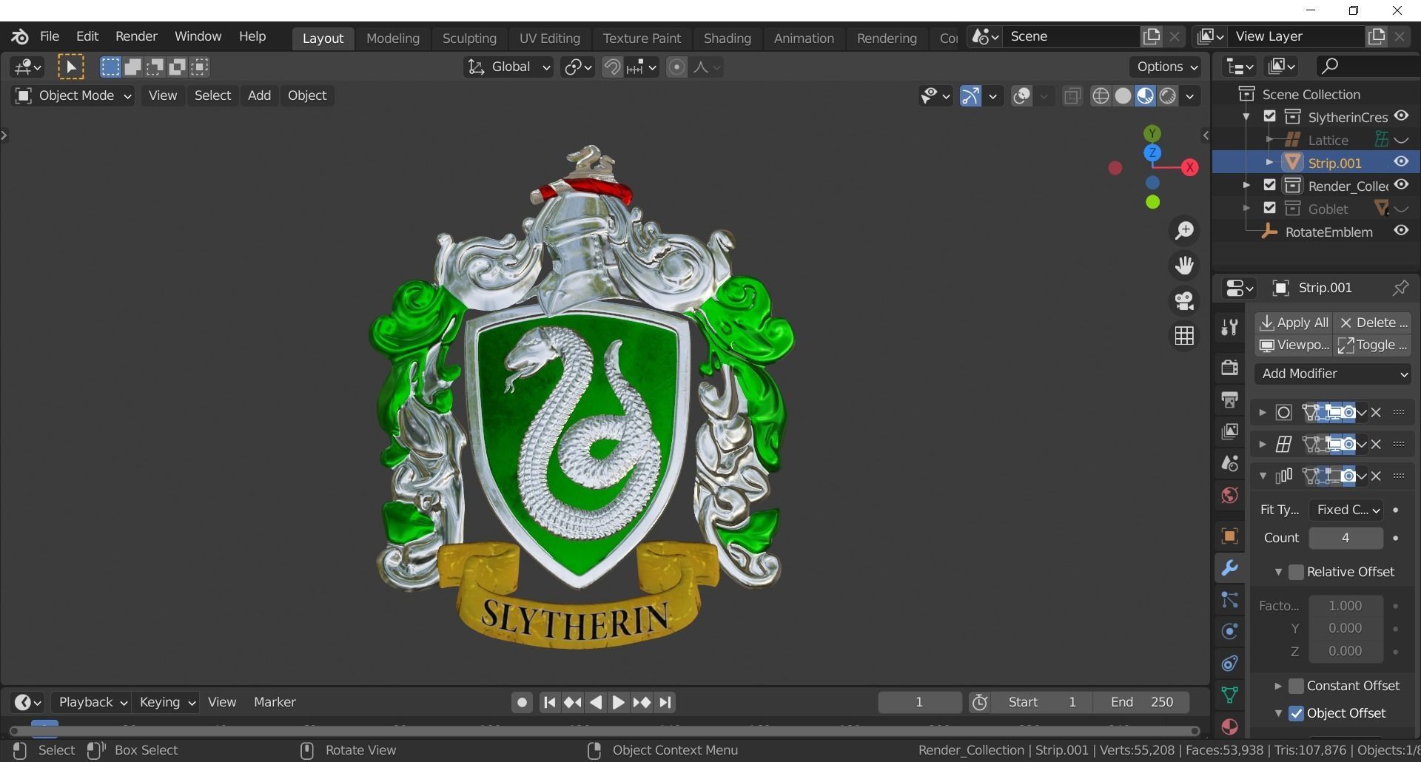Image resolution: width=1421 pixels, height=762 pixels.
Task: Enable Relative Offset checkbox
Action: [x=1296, y=572]
